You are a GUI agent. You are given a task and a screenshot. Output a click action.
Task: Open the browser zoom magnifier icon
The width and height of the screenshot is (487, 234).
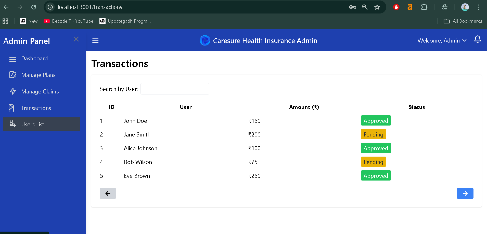coord(365,7)
